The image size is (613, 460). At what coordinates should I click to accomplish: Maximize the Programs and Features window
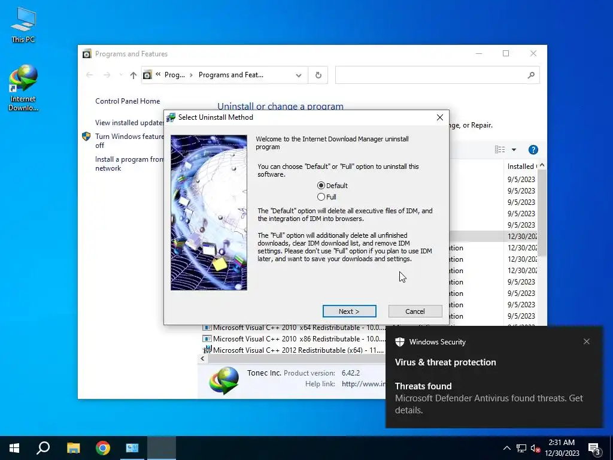click(506, 53)
